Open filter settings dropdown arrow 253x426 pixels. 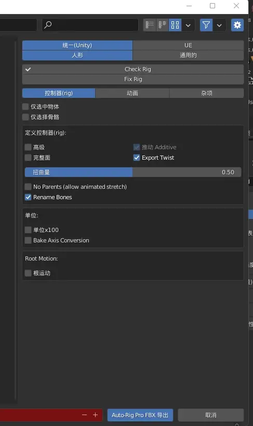(x=219, y=25)
